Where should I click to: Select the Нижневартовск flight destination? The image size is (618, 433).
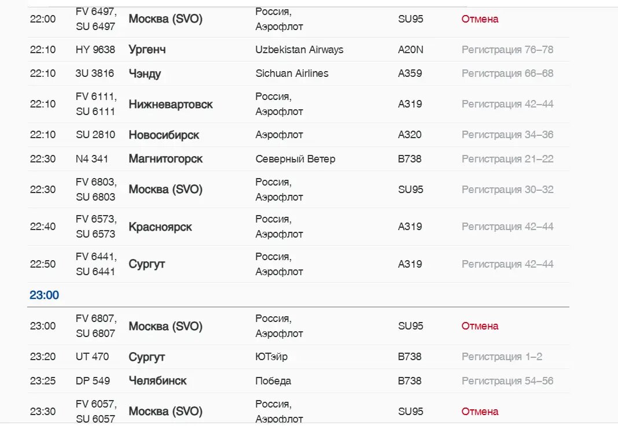click(x=171, y=104)
